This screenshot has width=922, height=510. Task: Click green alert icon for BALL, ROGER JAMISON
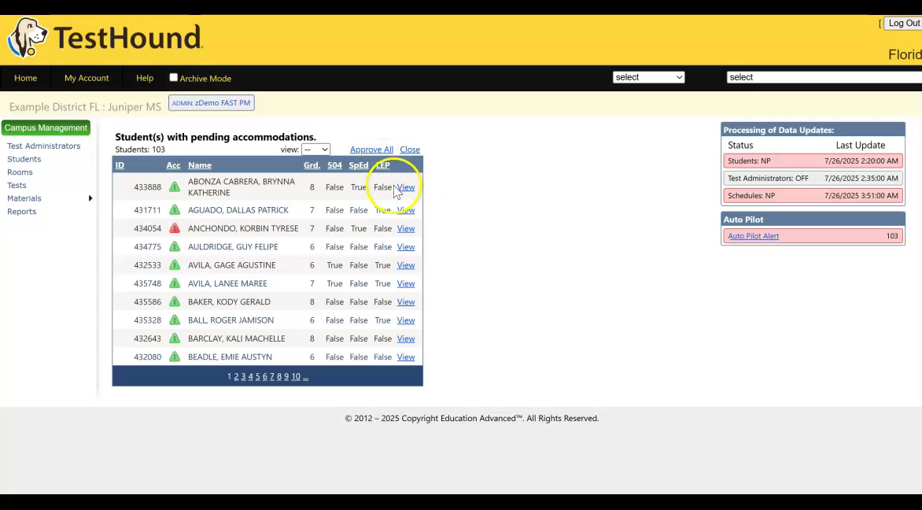(x=175, y=320)
